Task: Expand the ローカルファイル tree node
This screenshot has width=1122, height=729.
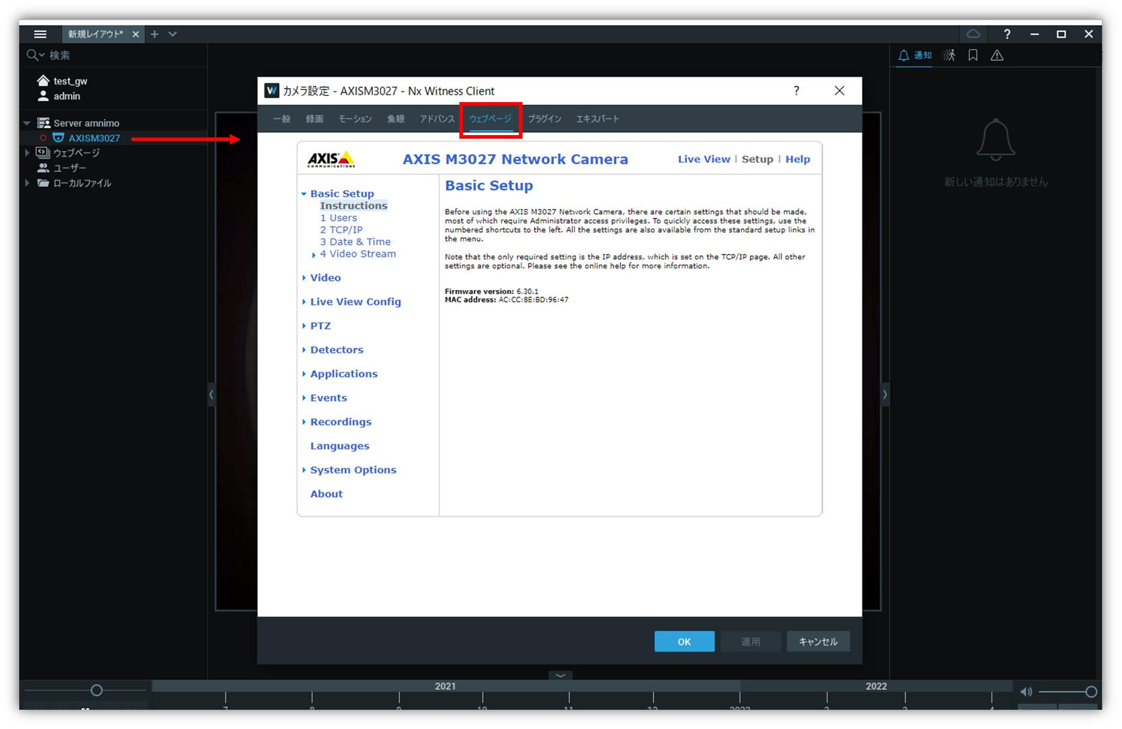Action: tap(27, 183)
